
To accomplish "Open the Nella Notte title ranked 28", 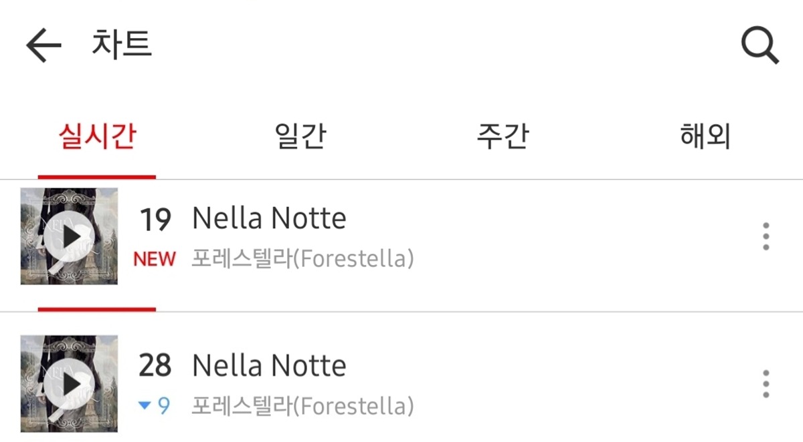I will pos(269,366).
